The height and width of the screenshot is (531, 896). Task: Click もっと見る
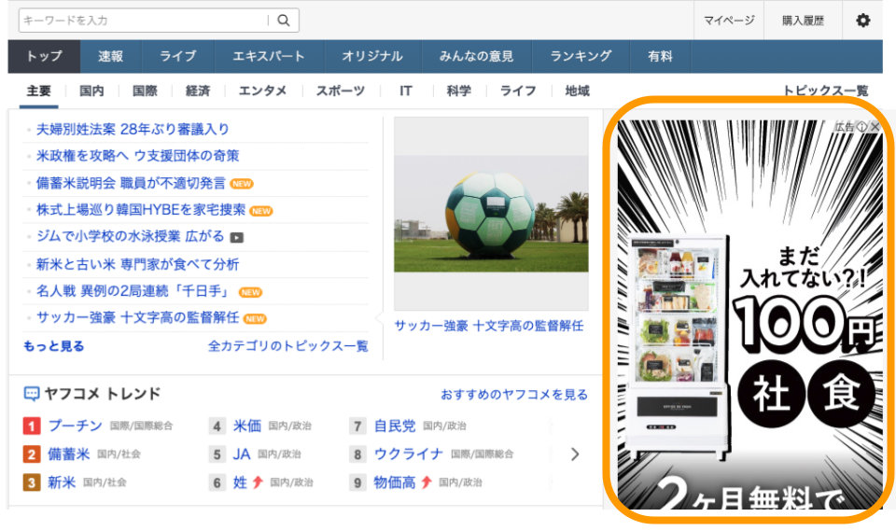point(54,346)
